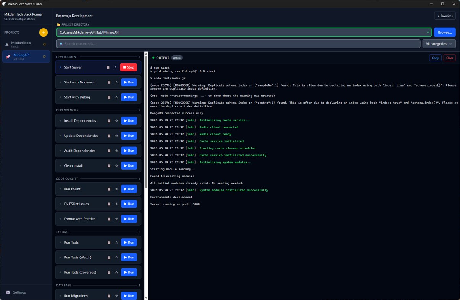Screen dimensions: 460x300
Task: Copy the Clean Install command
Action: (x=109, y=166)
